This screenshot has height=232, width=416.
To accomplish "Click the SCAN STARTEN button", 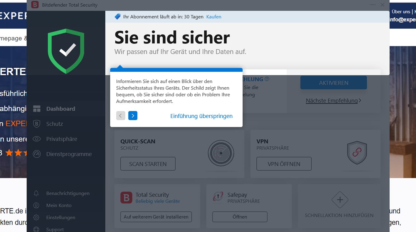I will tap(148, 164).
